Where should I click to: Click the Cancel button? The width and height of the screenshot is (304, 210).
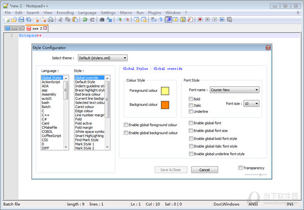tap(205, 170)
